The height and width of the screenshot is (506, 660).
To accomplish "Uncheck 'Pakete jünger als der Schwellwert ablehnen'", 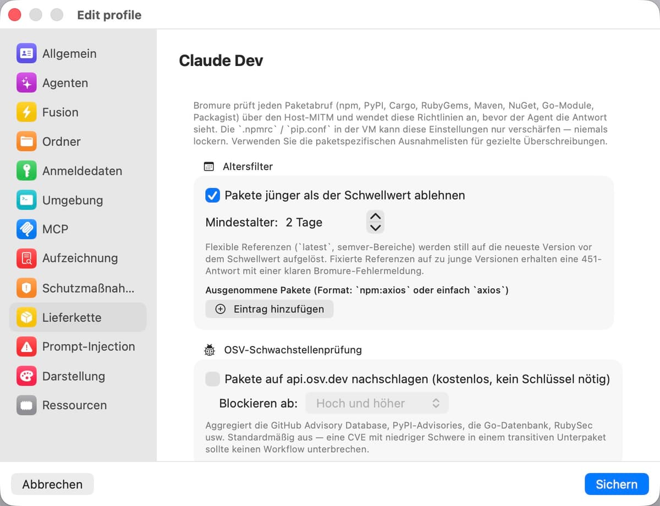I will tap(212, 195).
